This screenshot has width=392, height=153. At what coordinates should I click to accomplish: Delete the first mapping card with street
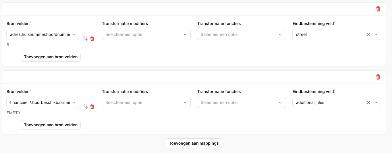378,9
